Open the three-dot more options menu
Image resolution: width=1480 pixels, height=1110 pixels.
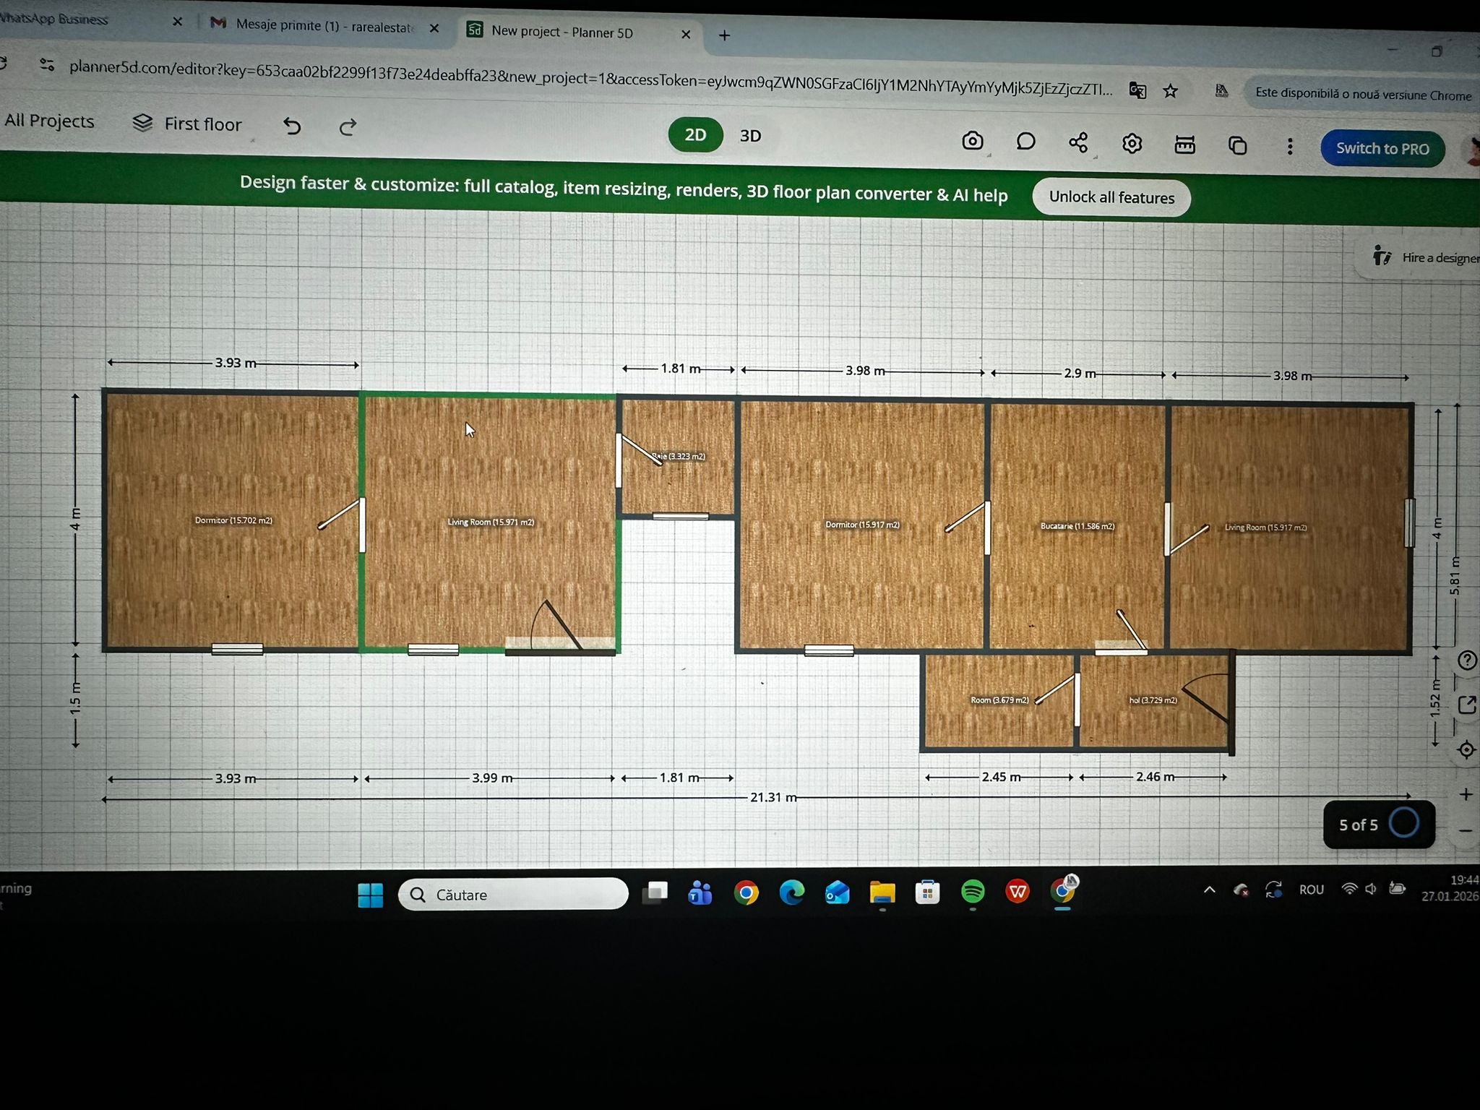click(1290, 147)
